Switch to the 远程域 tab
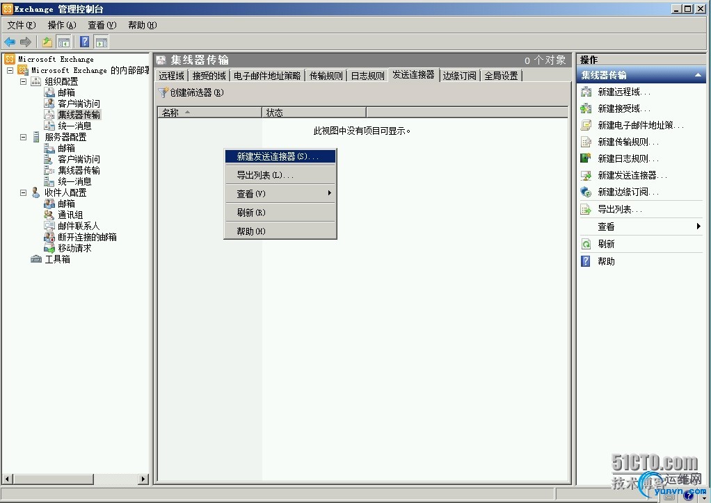This screenshot has width=711, height=503. 171,76
